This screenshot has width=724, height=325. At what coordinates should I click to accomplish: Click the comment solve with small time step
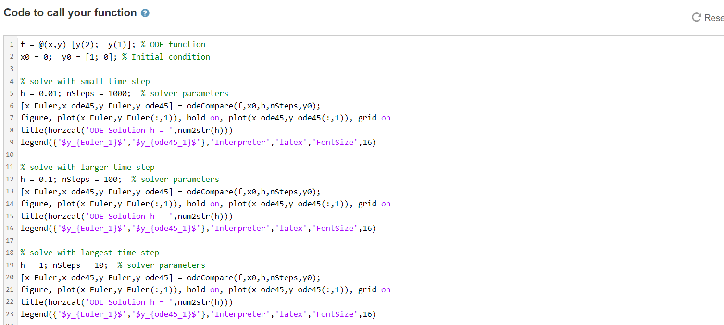click(x=84, y=81)
